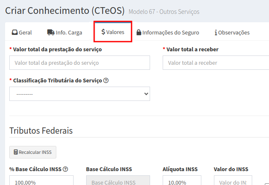Switch to the Geral tab
Image resolution: width=269 pixels, height=185 pixels.
tap(21, 32)
